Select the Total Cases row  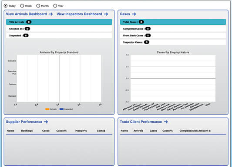(x=173, y=22)
